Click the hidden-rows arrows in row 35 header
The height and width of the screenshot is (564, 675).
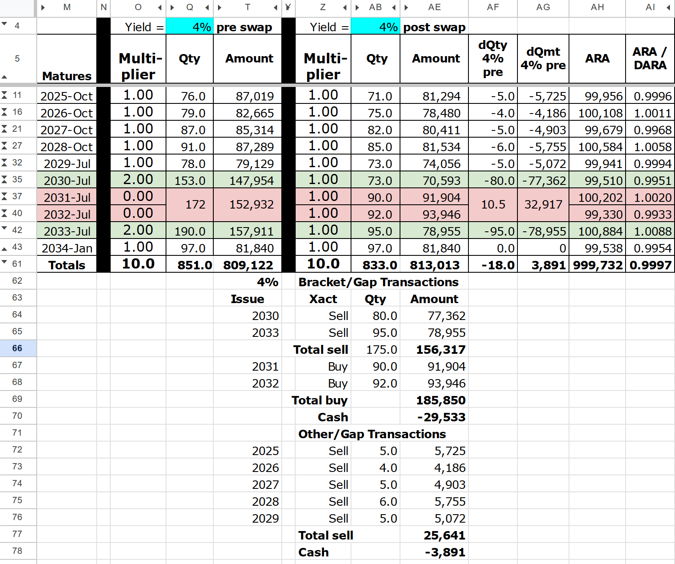(5, 179)
